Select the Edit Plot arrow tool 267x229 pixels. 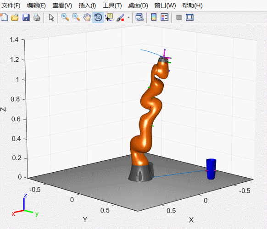(x=51, y=17)
